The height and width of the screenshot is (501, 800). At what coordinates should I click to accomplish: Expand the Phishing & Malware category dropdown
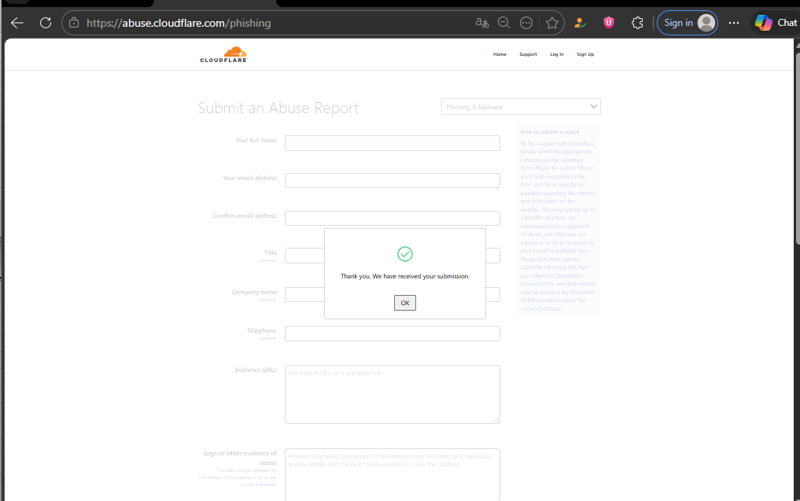point(521,107)
